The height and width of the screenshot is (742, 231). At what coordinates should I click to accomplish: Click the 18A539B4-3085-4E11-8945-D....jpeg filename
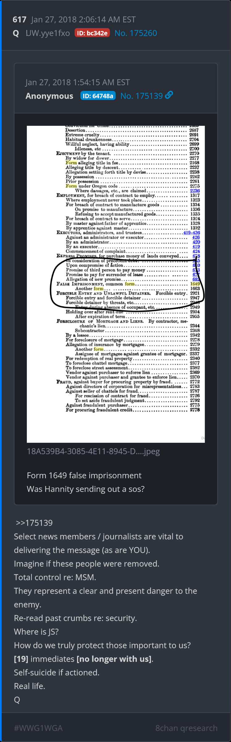tap(93, 451)
